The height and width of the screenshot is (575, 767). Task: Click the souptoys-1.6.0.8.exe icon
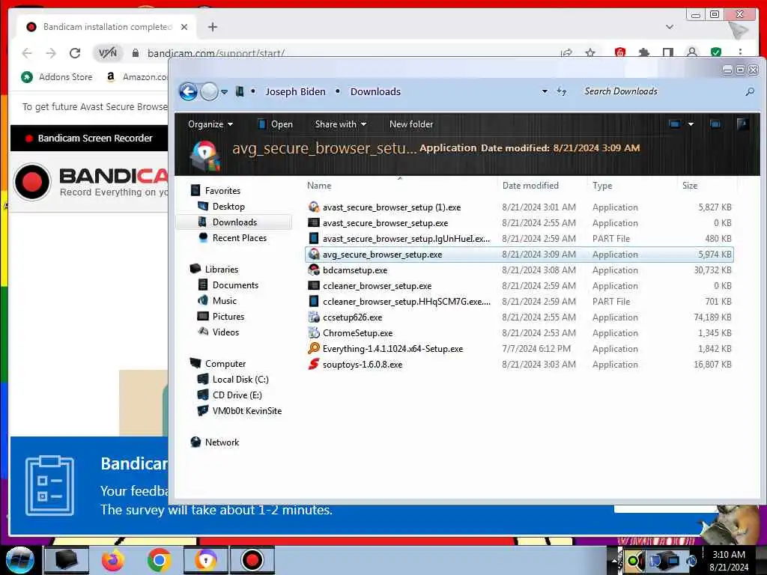(314, 365)
